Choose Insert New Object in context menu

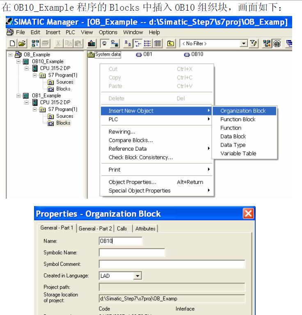pos(156,111)
